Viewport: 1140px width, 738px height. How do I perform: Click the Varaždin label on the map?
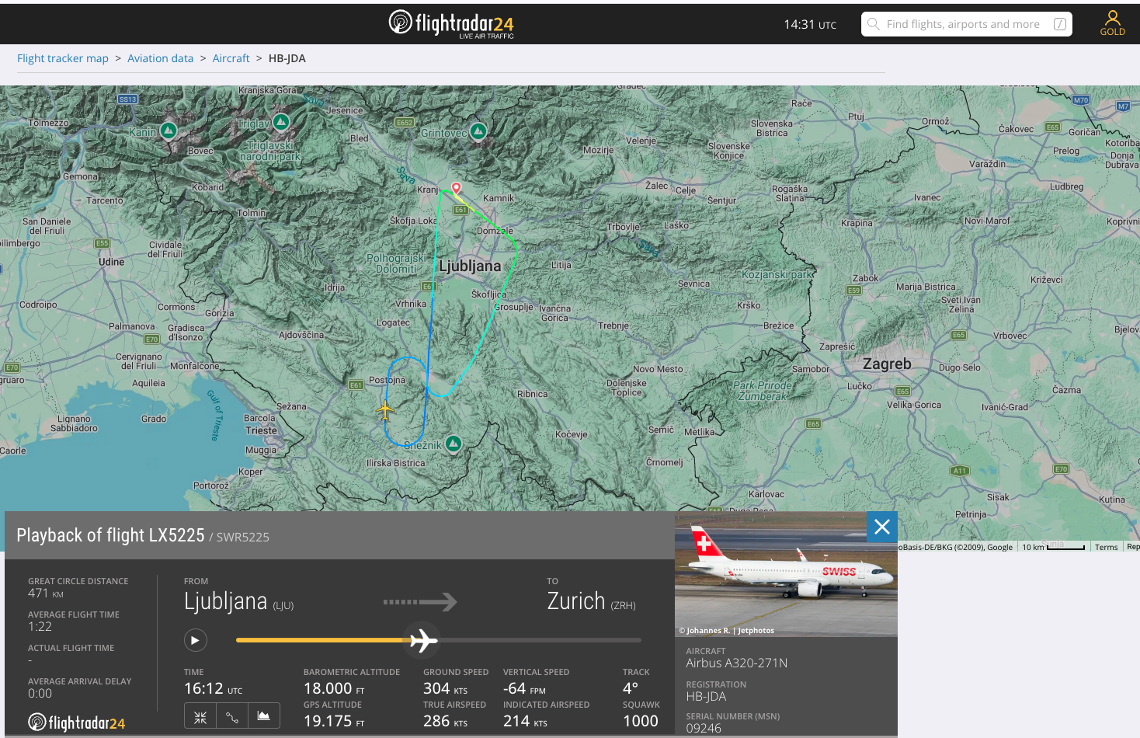987,164
